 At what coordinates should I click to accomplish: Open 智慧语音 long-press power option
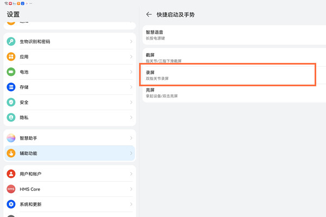228,35
